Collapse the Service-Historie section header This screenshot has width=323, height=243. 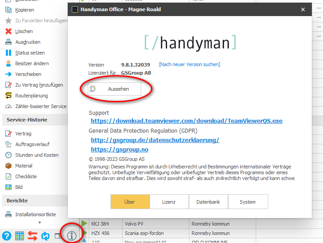click(35, 120)
